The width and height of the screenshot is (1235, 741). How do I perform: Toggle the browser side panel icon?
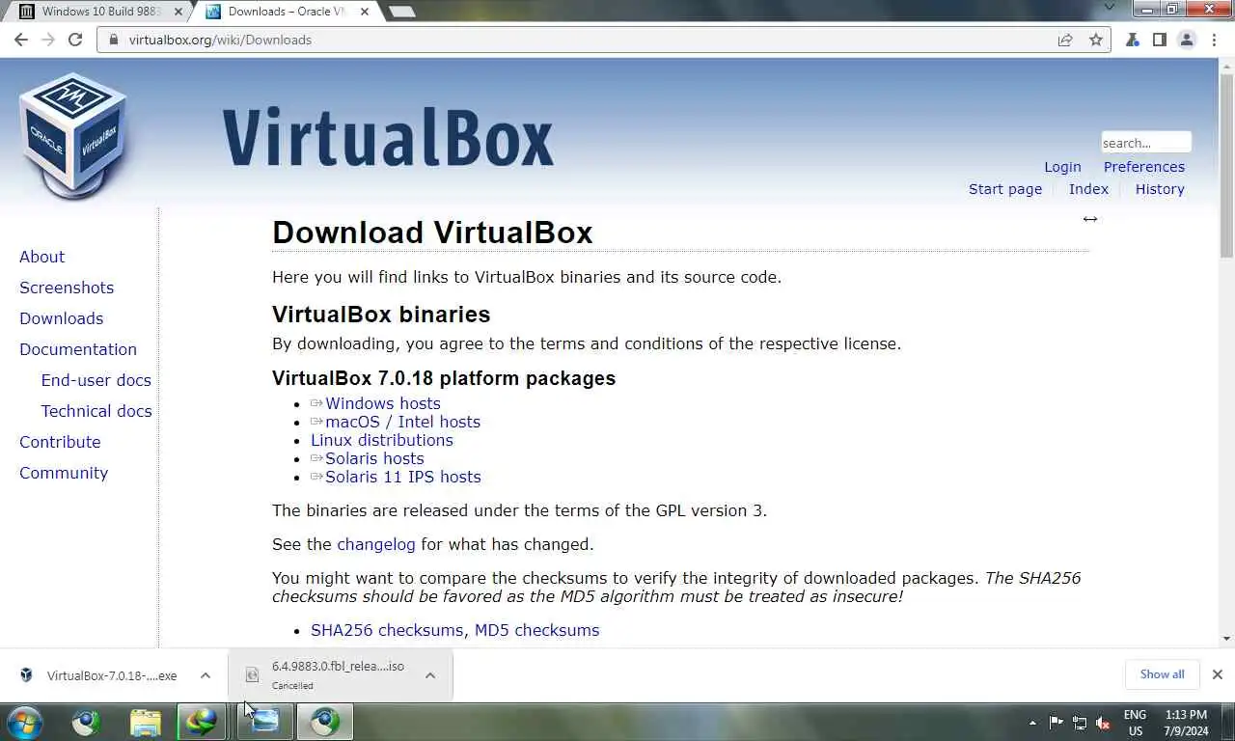pos(1159,40)
